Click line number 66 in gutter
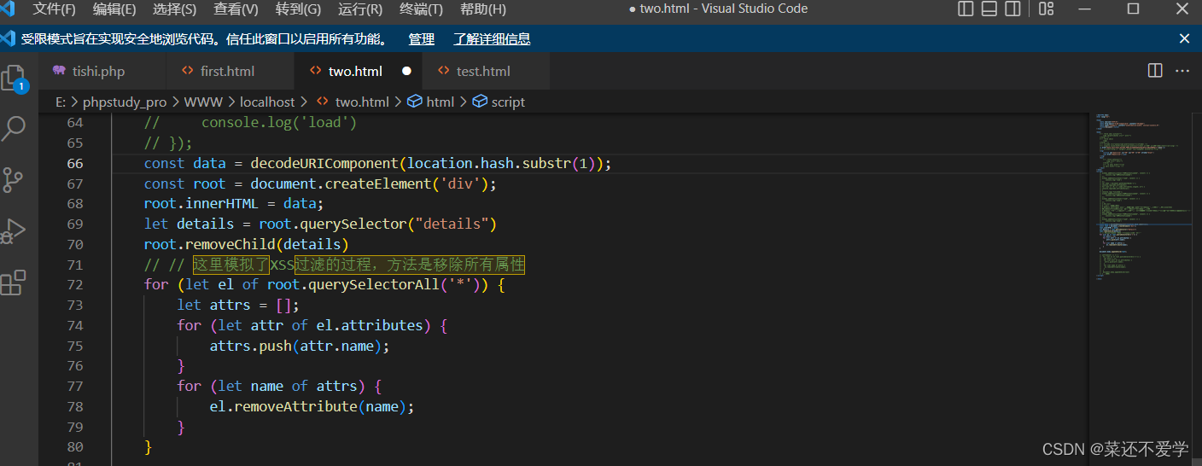Image resolution: width=1202 pixels, height=466 pixels. 74,163
